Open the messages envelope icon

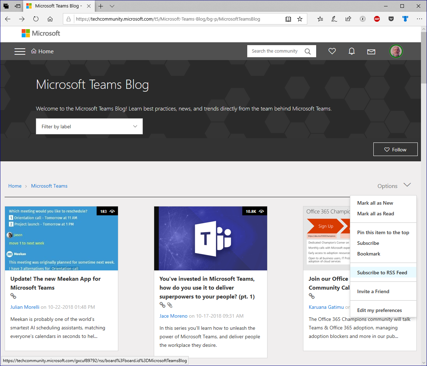(x=371, y=52)
